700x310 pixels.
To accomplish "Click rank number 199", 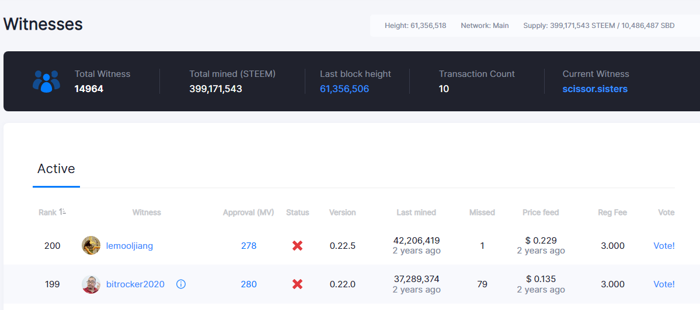I will (x=52, y=284).
